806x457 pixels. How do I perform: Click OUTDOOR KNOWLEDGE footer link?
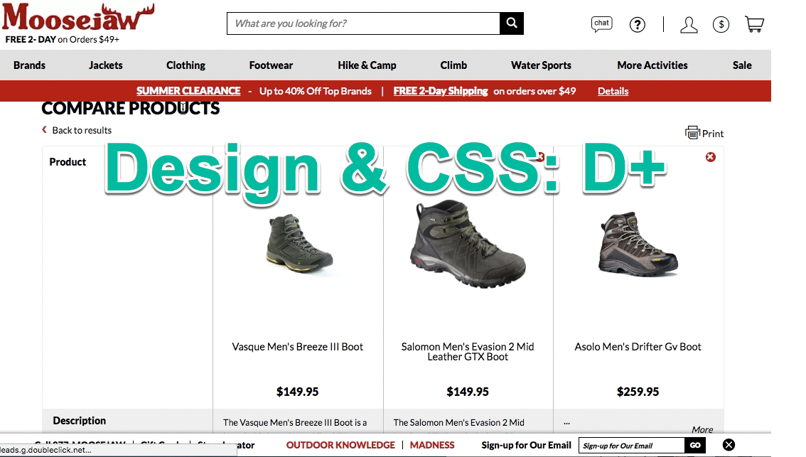[x=340, y=445]
